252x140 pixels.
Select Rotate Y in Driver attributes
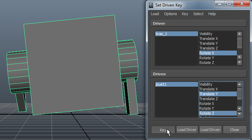(x=207, y=58)
